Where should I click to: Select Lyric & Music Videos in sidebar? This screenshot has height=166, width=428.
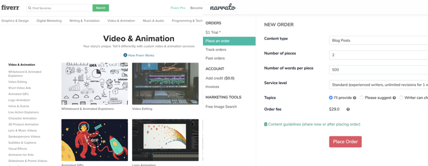22,131
